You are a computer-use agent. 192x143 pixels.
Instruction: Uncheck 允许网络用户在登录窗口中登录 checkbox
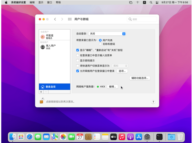click(x=78, y=71)
